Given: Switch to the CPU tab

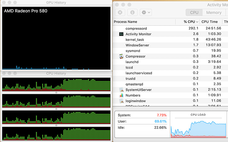Looking at the screenshot, I should pos(194,13).
